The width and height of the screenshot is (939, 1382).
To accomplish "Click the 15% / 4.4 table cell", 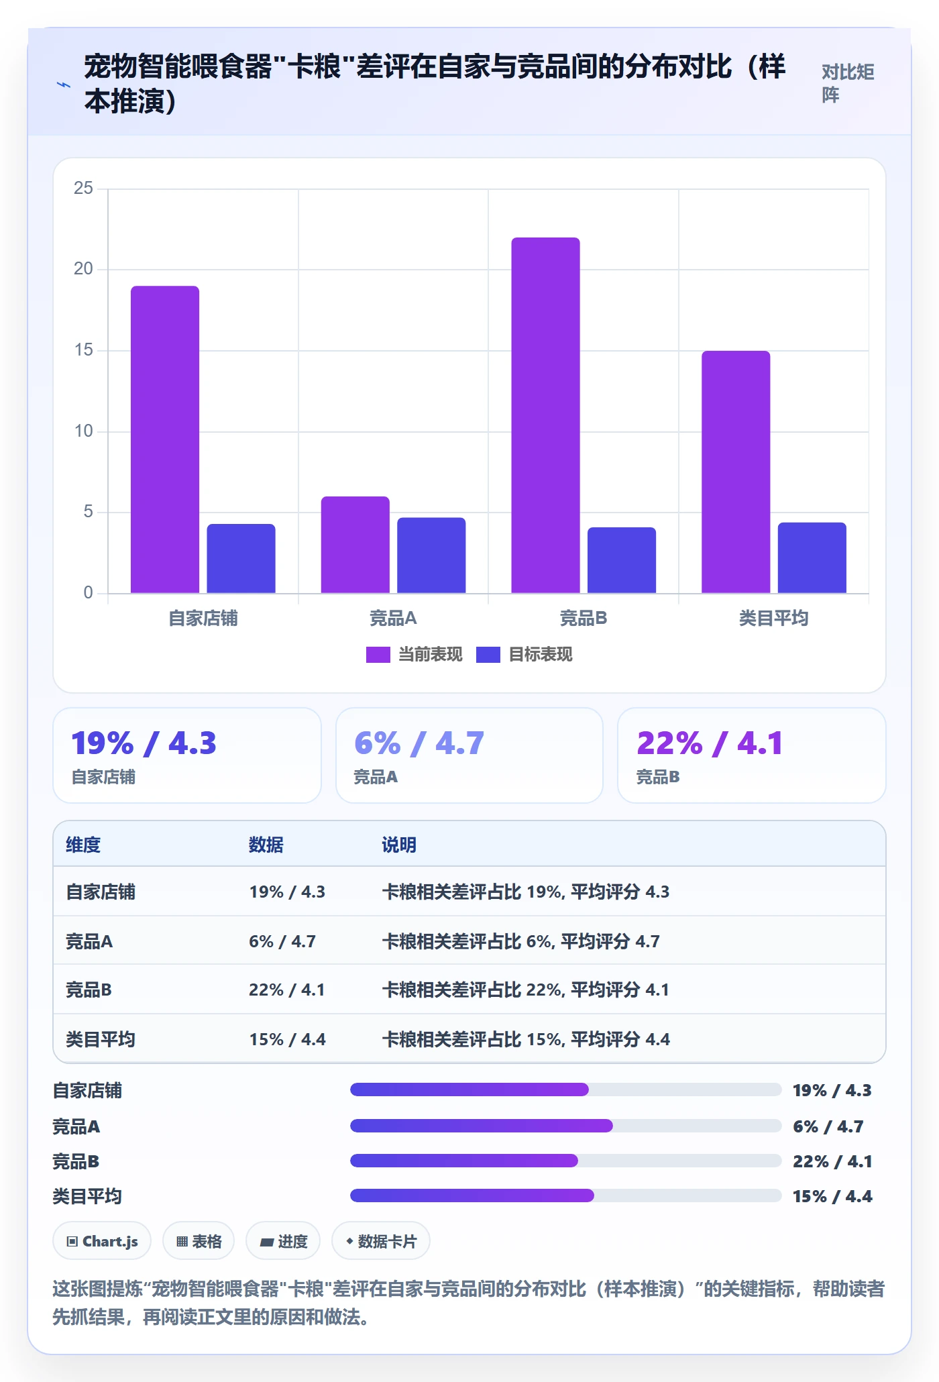I will click(288, 1039).
